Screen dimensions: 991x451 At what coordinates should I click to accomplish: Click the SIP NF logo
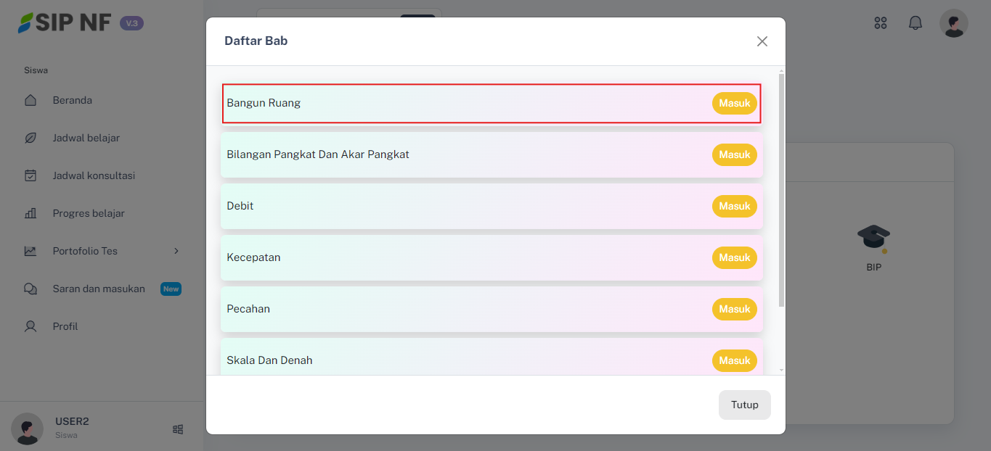[x=65, y=22]
